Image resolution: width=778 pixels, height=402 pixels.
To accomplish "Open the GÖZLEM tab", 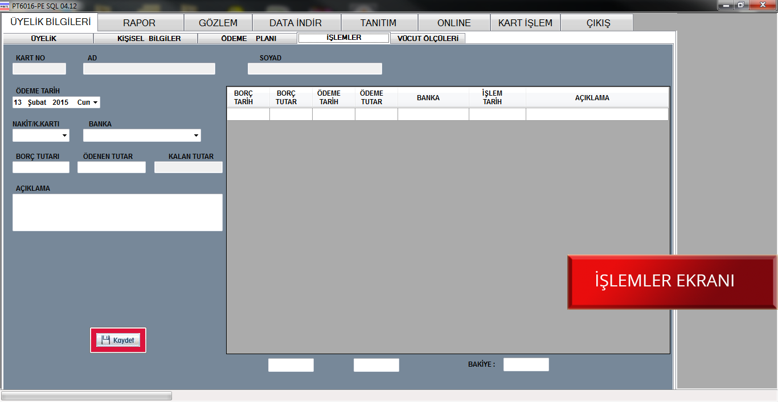I will click(218, 23).
